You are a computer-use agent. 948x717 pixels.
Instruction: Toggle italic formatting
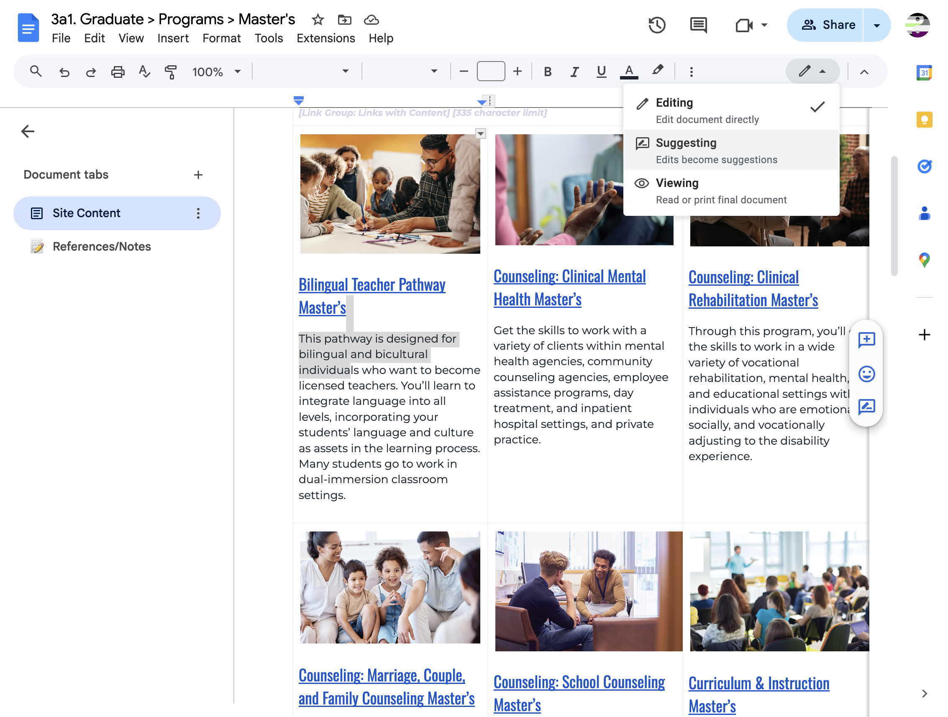click(x=574, y=72)
